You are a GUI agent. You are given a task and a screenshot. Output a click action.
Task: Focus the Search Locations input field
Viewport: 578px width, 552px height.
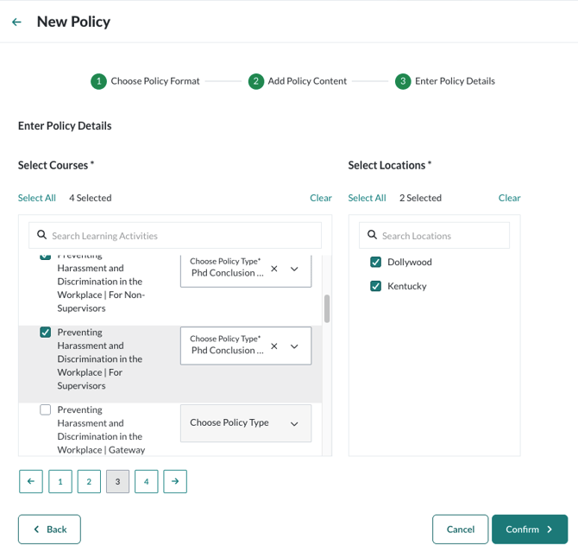442,235
